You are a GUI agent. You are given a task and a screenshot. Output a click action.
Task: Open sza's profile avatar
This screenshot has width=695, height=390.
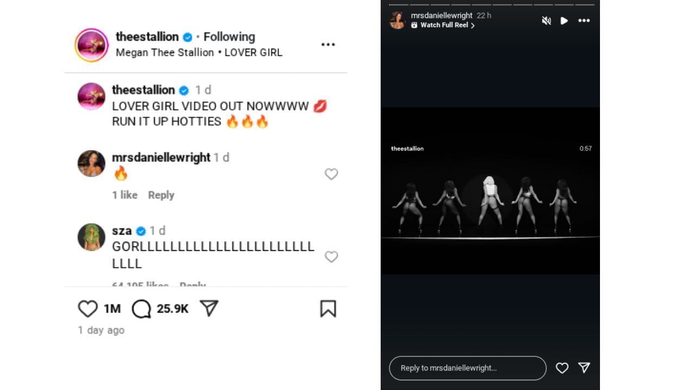coord(91,237)
